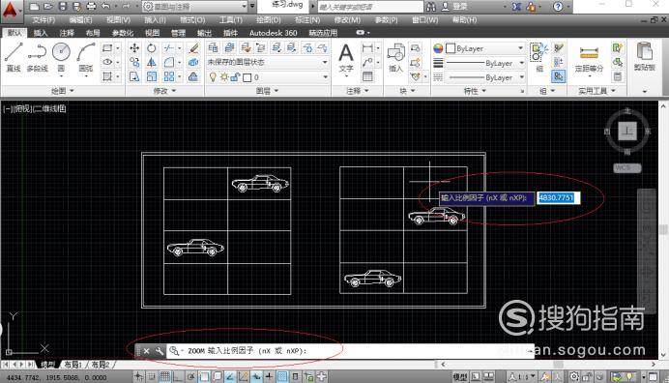Click the Scale tool icon

click(x=152, y=76)
